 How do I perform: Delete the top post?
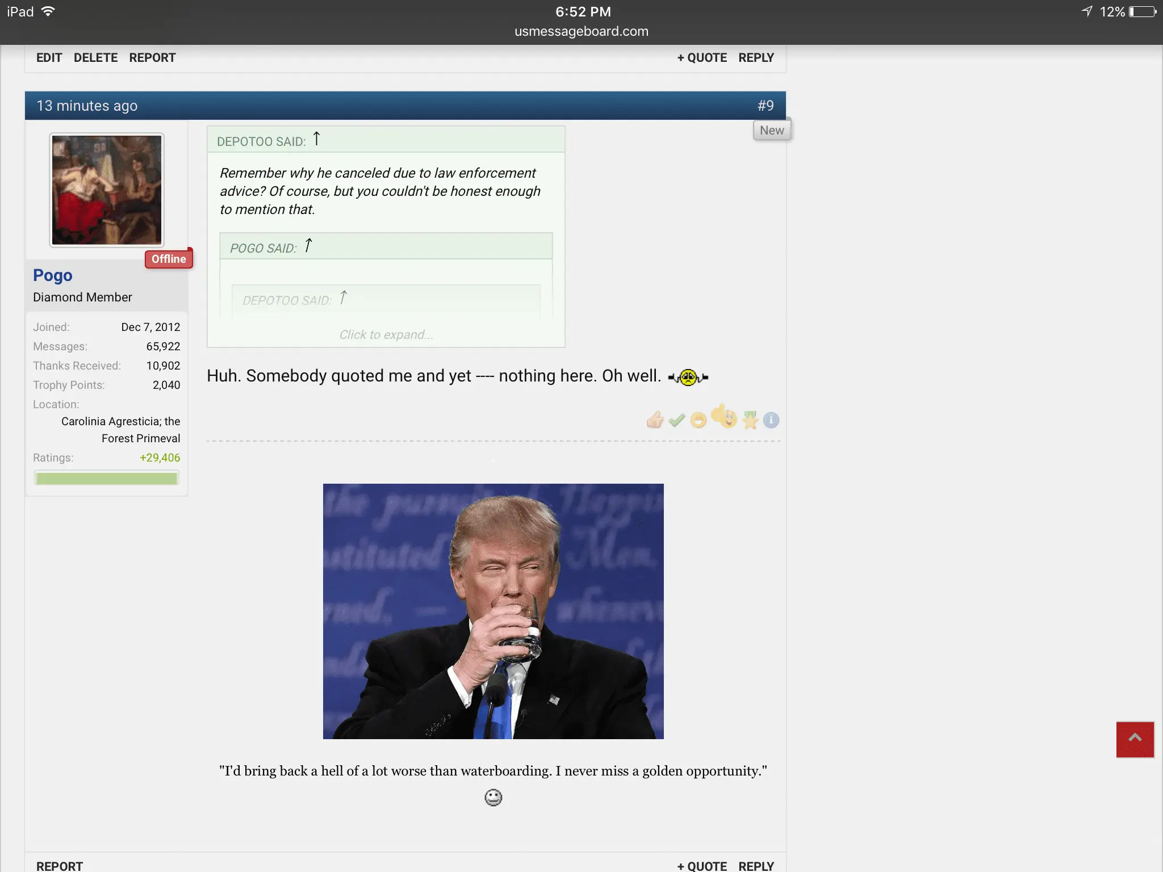(x=95, y=58)
